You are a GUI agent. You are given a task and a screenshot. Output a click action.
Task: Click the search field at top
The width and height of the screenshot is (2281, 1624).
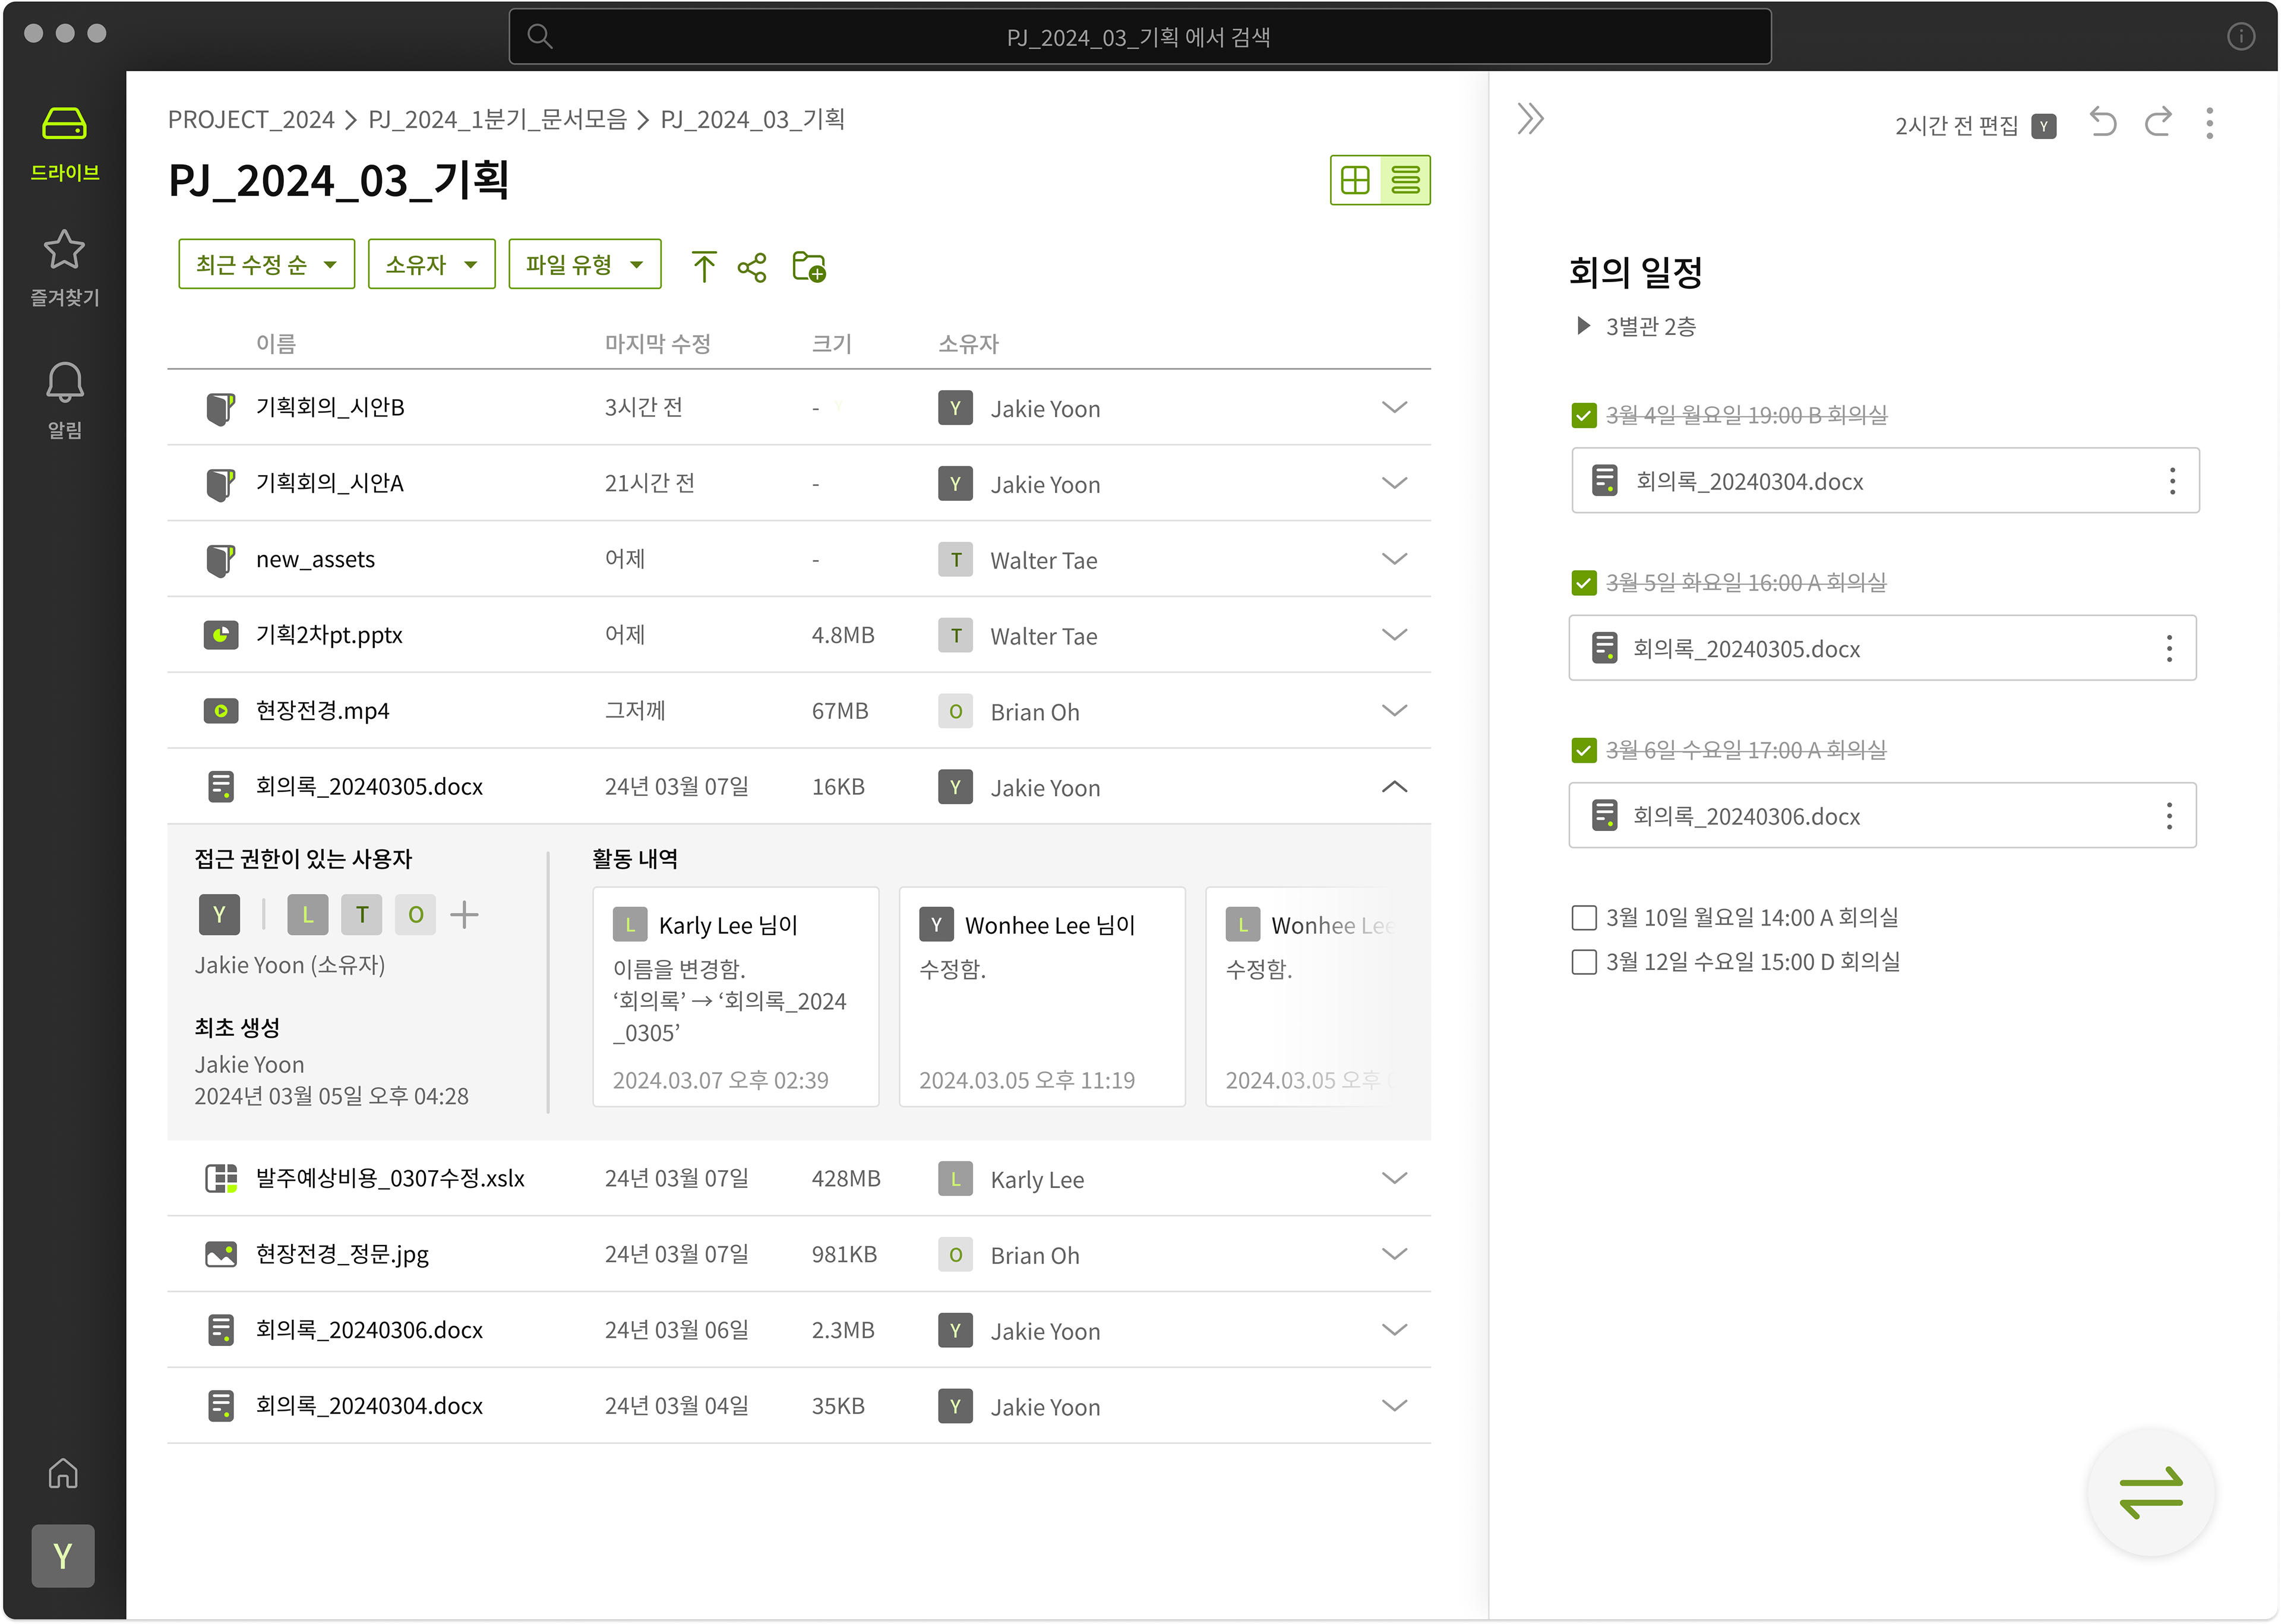tap(1139, 37)
